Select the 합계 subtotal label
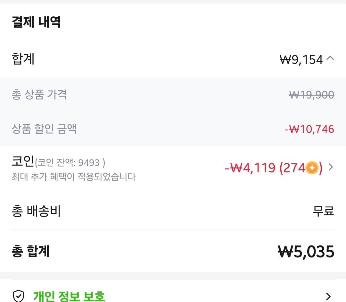 coord(23,59)
